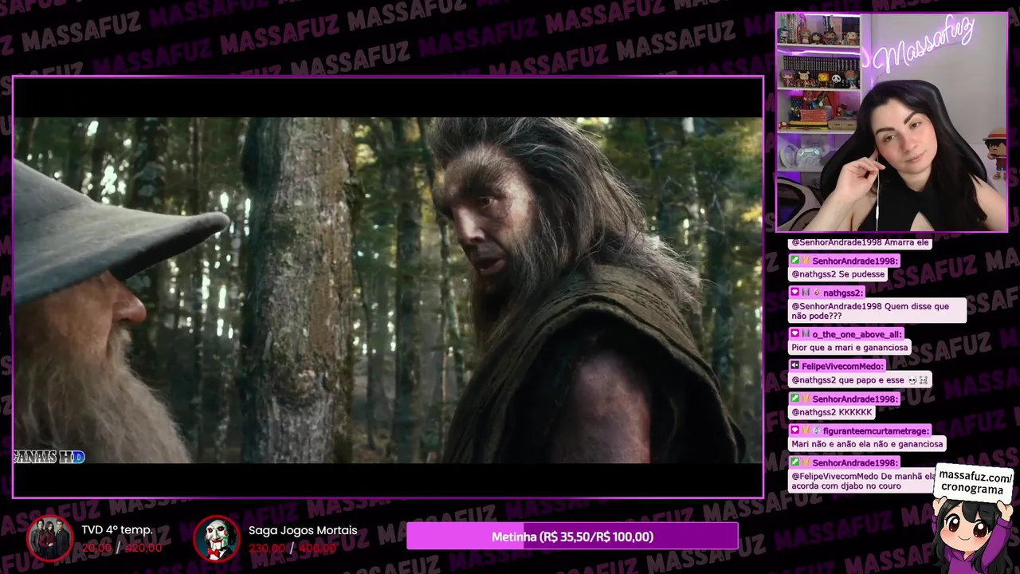
Task: Click the movie video frame
Action: tap(388, 287)
